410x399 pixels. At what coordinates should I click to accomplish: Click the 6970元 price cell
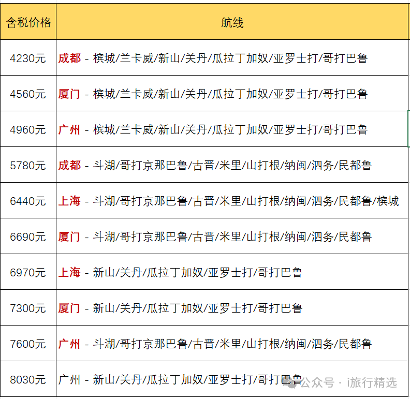coord(28,272)
